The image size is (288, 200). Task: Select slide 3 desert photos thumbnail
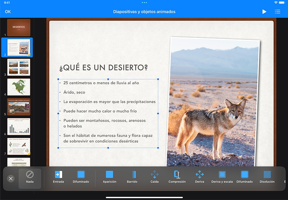click(x=19, y=67)
